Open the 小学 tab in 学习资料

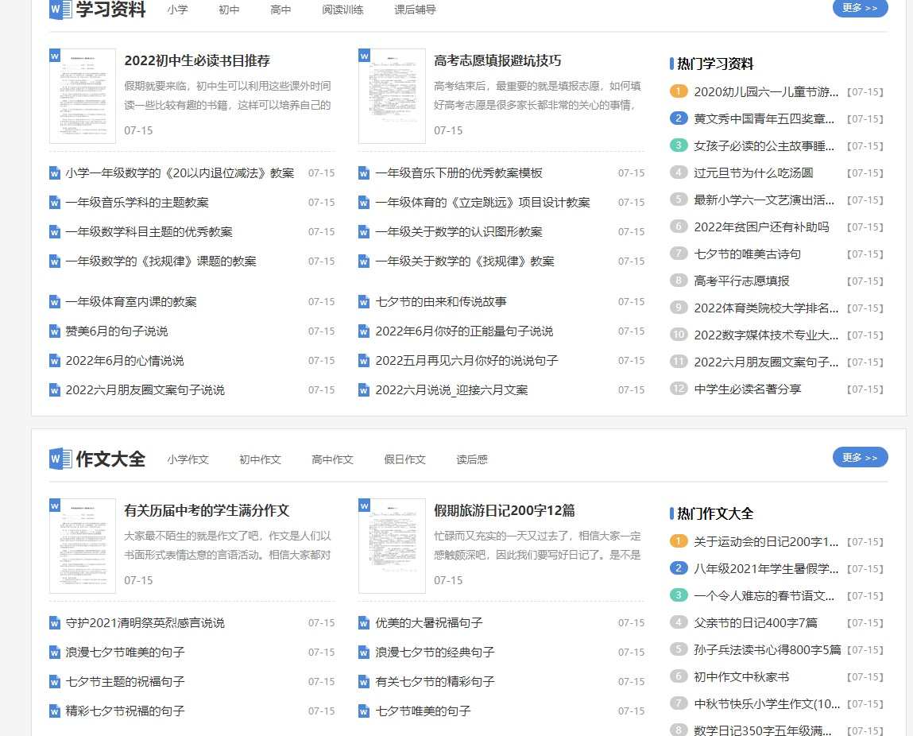(177, 10)
